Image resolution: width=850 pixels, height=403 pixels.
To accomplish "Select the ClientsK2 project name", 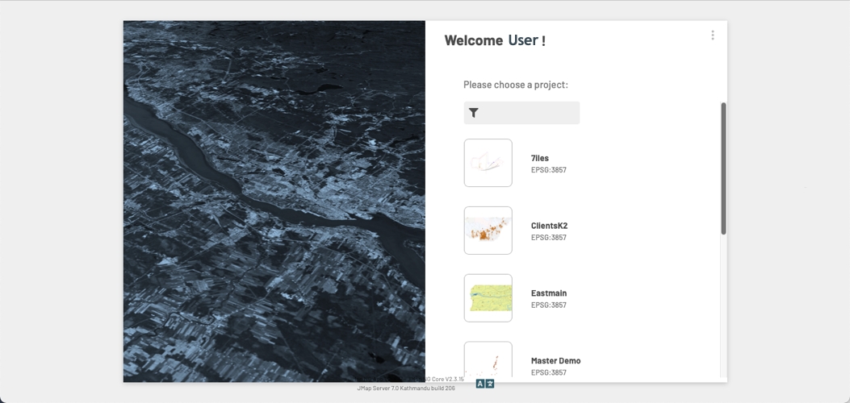I will pos(549,226).
